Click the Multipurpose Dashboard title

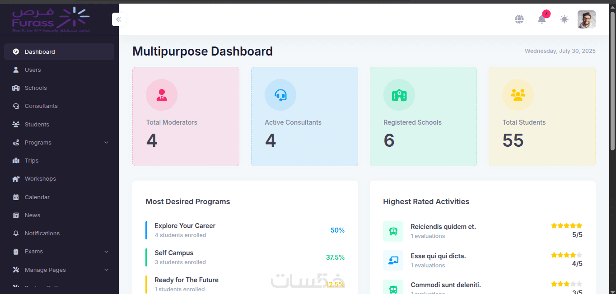point(202,51)
